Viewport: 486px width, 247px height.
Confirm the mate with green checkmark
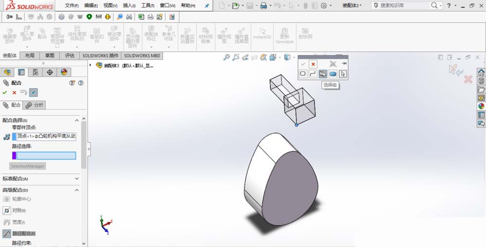(5, 92)
